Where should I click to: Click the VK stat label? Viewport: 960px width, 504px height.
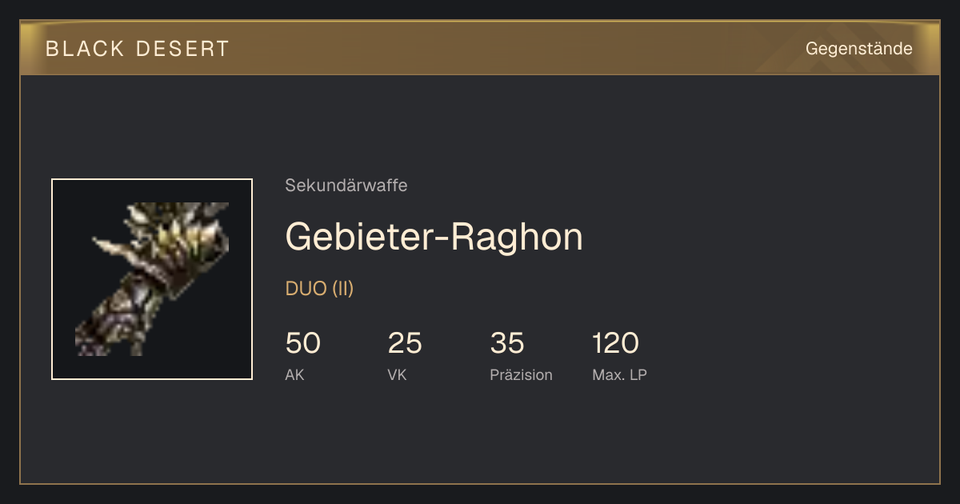(x=397, y=375)
